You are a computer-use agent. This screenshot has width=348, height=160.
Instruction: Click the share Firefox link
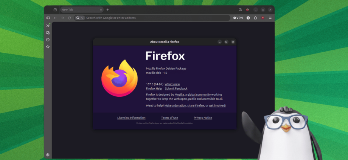tap(196, 106)
